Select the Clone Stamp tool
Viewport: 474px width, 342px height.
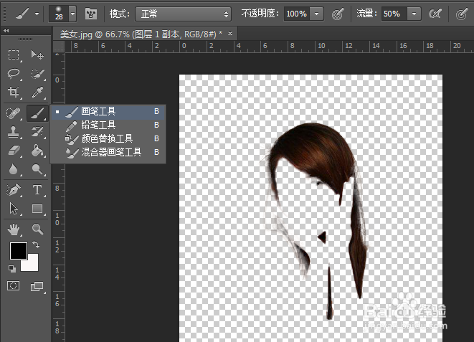coord(14,132)
